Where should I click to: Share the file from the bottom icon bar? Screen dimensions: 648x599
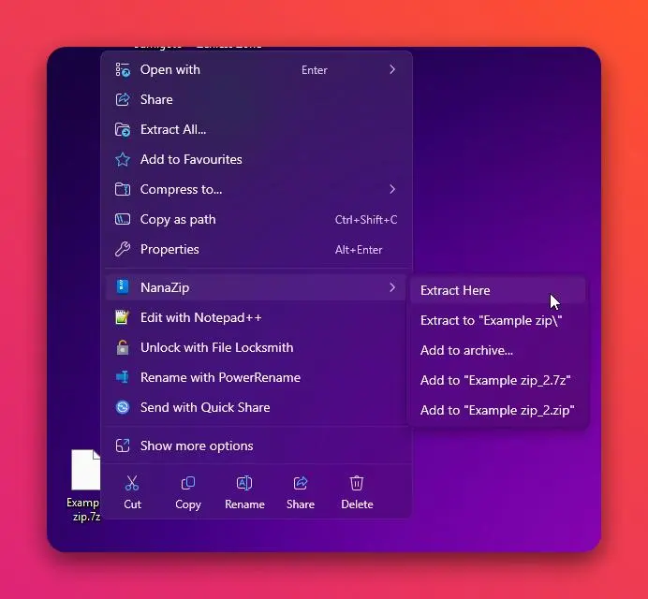pyautogui.click(x=301, y=483)
